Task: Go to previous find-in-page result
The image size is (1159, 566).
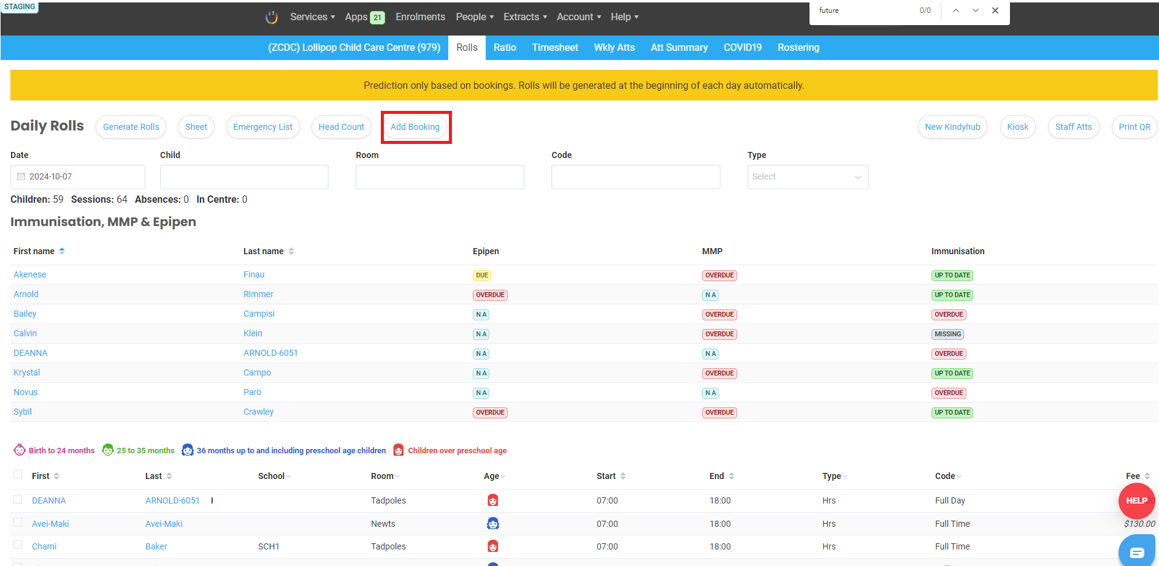Action: 956,10
